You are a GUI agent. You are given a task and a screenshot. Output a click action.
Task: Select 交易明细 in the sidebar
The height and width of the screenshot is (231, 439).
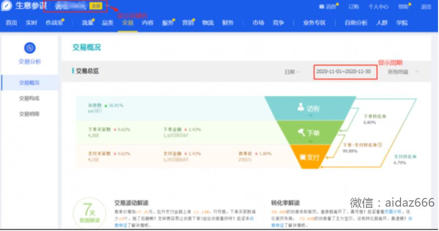[x=29, y=114]
